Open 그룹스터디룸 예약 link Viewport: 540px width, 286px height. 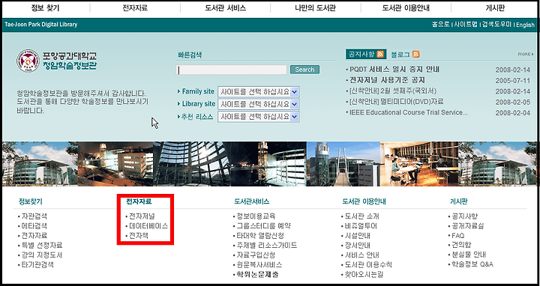click(x=264, y=226)
